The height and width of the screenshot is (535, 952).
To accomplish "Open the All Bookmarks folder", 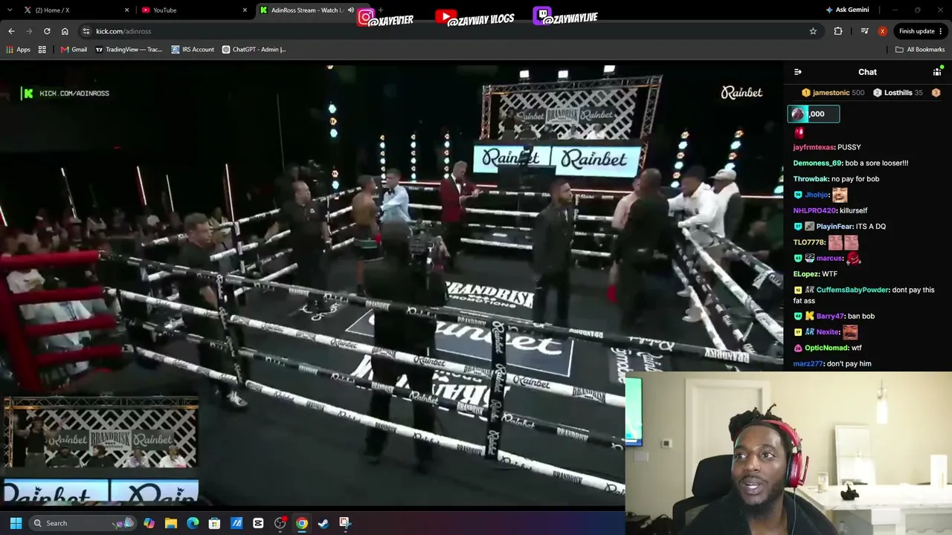I will click(920, 50).
